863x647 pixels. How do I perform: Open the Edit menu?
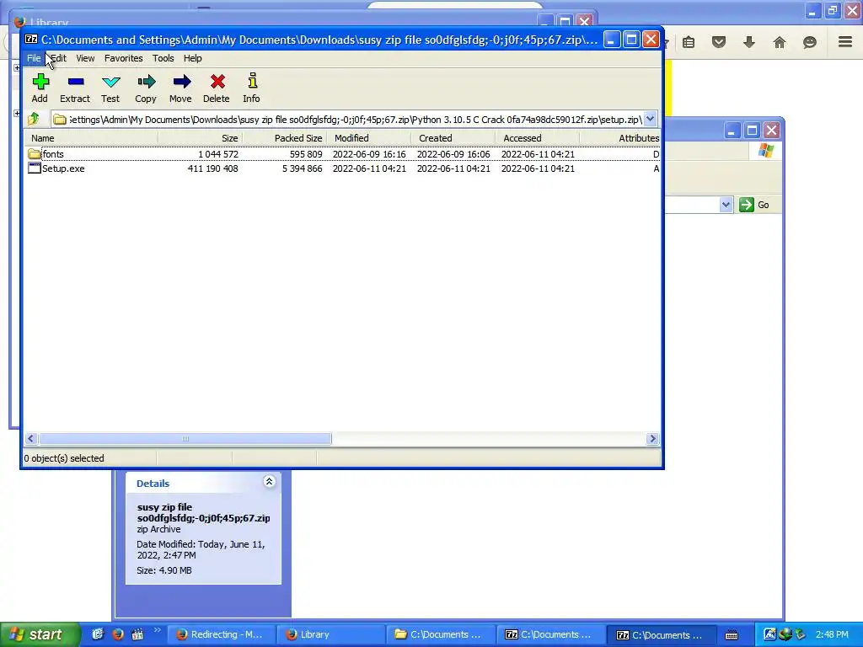pos(58,58)
